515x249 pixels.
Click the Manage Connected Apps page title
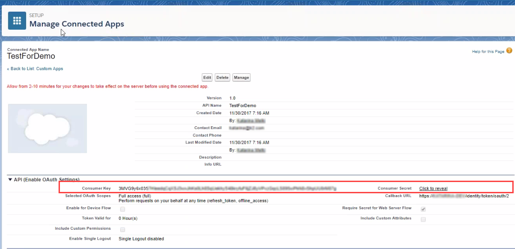coord(77,24)
